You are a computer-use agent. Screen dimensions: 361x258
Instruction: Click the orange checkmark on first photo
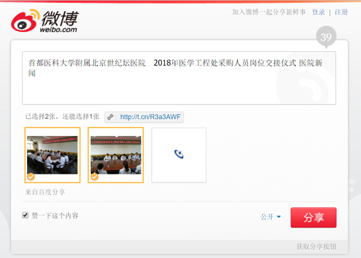coord(31,177)
